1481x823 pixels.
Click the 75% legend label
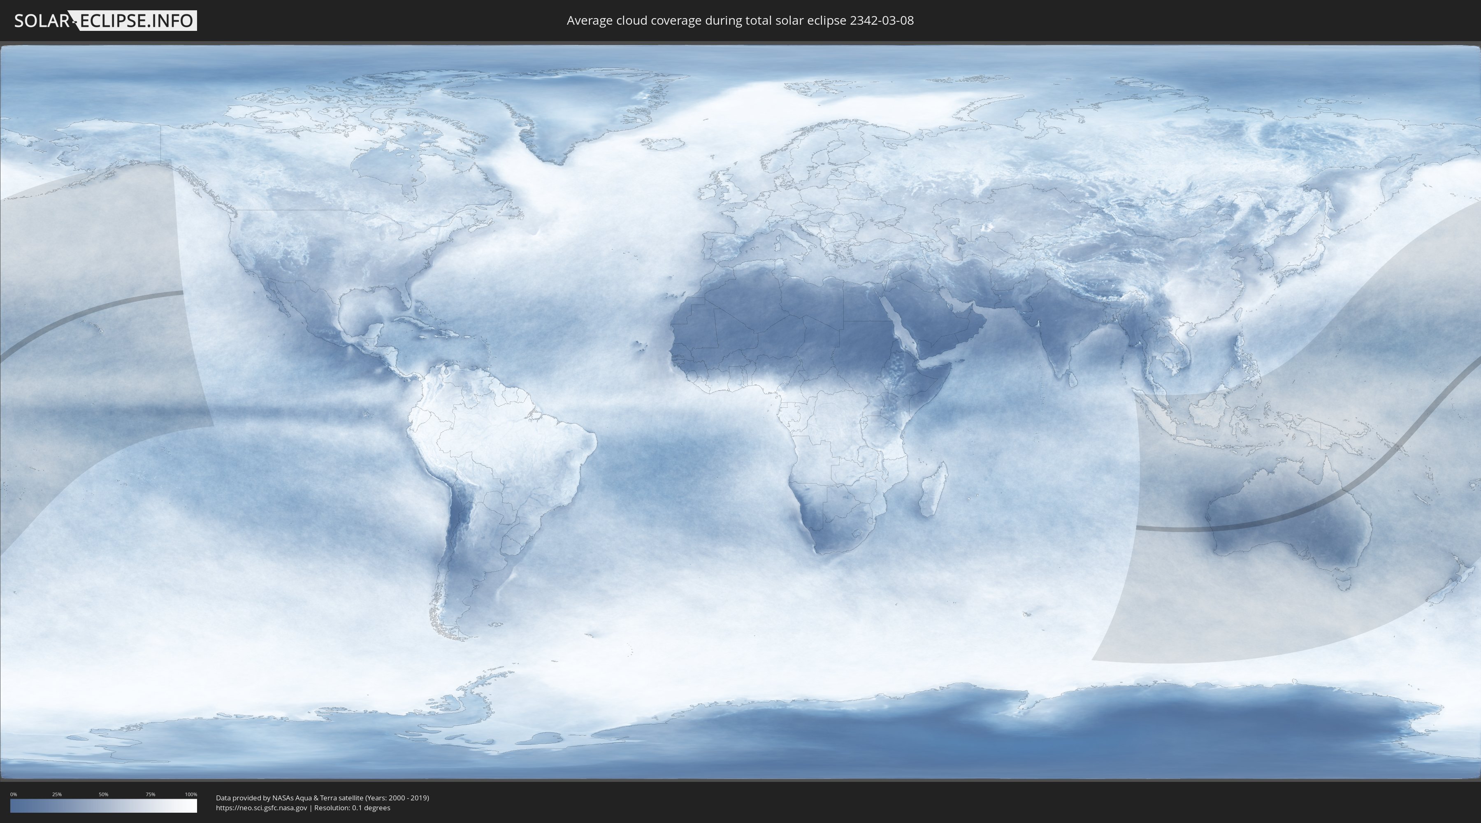150,794
